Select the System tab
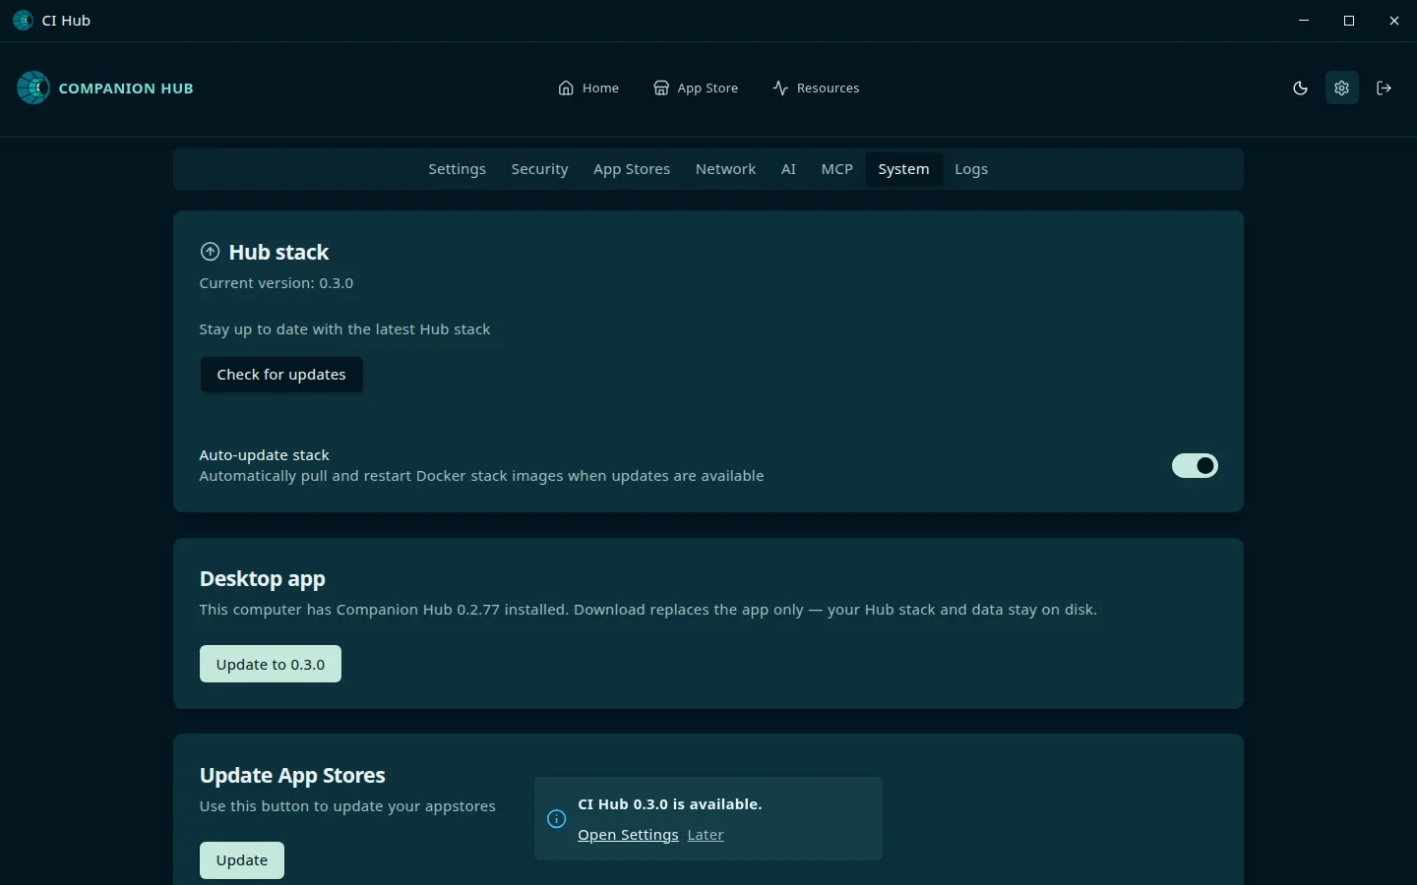Screen dimensions: 1417x885 coord(903,169)
